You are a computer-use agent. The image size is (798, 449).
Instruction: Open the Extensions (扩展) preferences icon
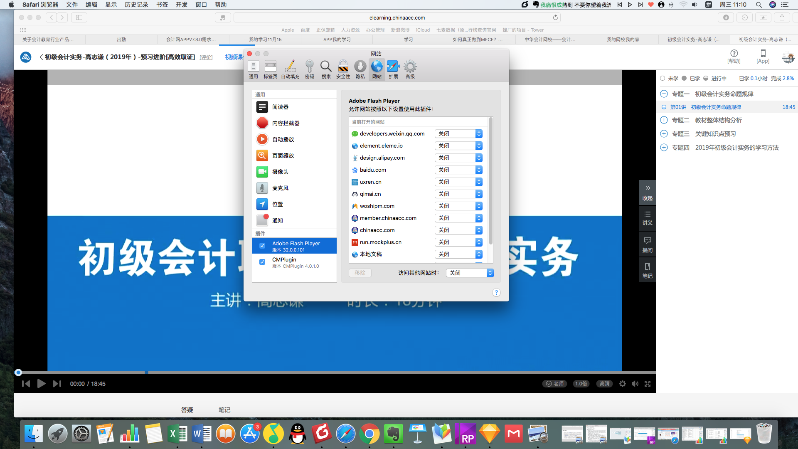(x=393, y=69)
